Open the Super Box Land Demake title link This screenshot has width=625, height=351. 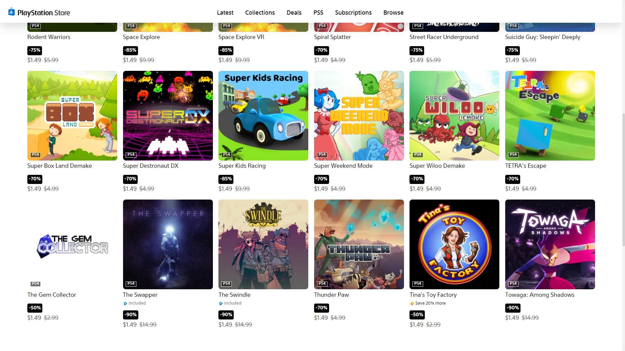coord(60,166)
